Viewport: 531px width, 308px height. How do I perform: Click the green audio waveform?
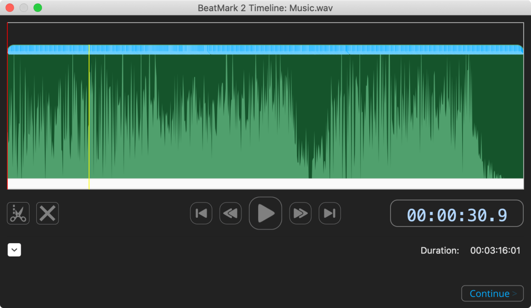pos(265,117)
